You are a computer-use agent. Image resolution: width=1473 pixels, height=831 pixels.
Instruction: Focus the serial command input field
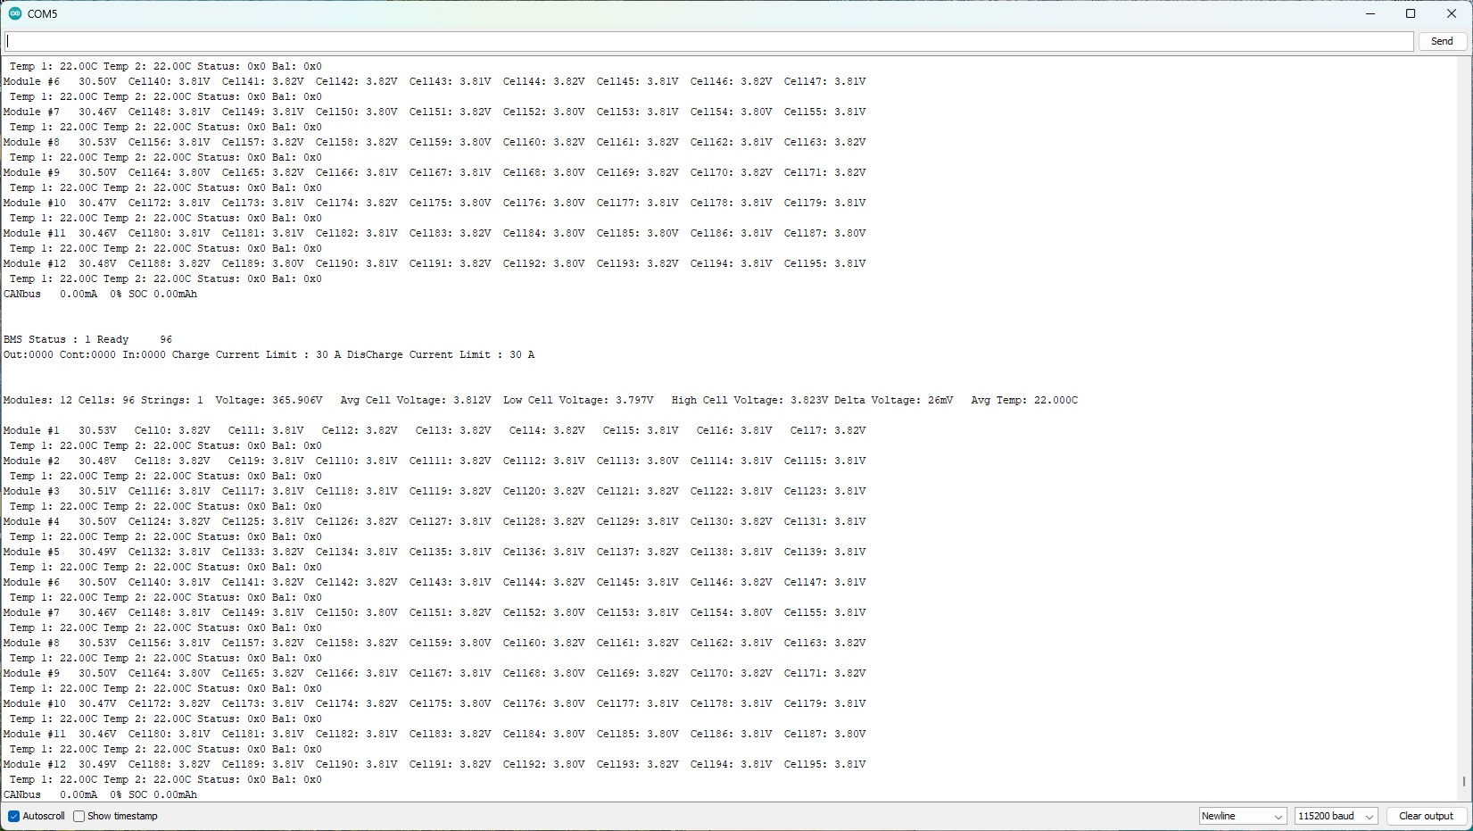709,41
